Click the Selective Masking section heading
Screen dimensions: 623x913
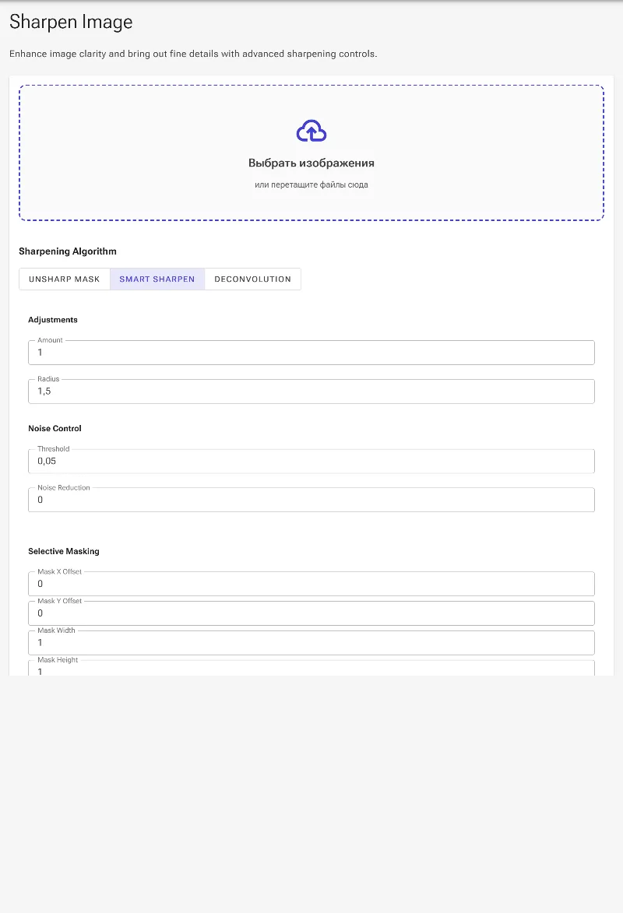[64, 551]
